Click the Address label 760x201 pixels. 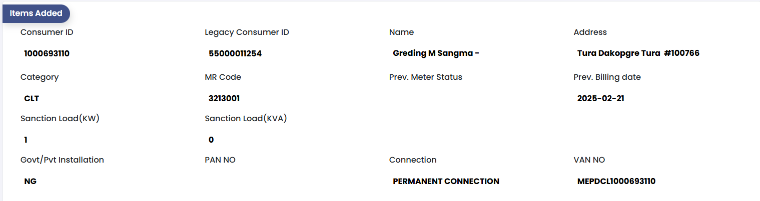pyautogui.click(x=590, y=32)
